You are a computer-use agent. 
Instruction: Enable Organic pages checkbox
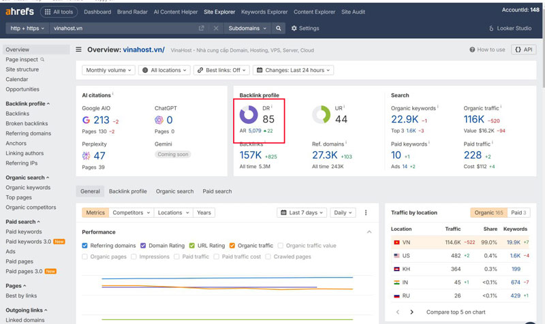[x=84, y=257]
